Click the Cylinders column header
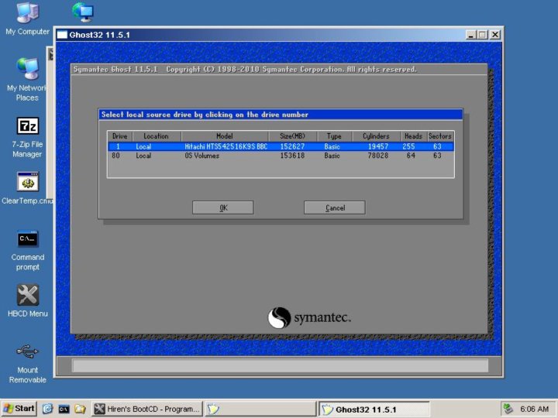Viewport: 558px width, 418px height. tap(377, 136)
